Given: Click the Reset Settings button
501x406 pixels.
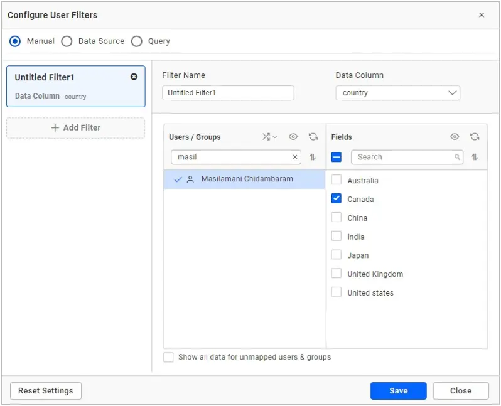Looking at the screenshot, I should click(x=46, y=391).
